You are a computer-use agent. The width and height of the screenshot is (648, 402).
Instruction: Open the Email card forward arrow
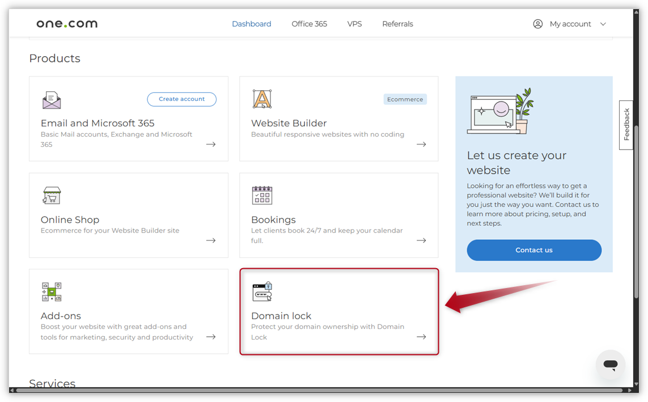pos(211,144)
